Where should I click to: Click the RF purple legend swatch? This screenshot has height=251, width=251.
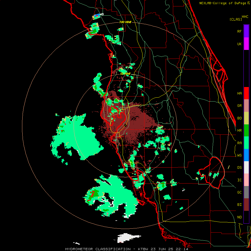coord(246,31)
